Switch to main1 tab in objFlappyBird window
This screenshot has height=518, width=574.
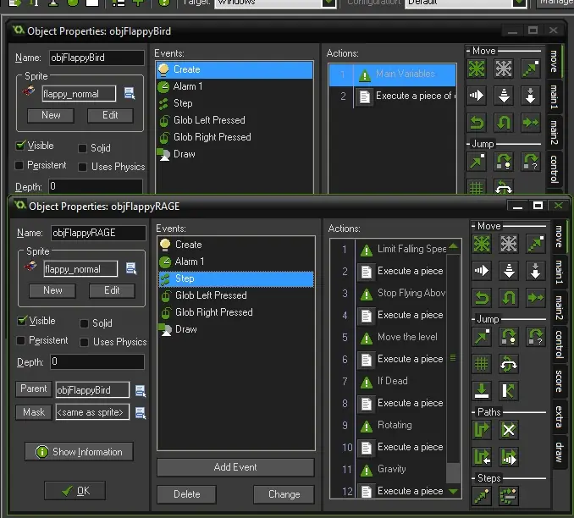554,96
